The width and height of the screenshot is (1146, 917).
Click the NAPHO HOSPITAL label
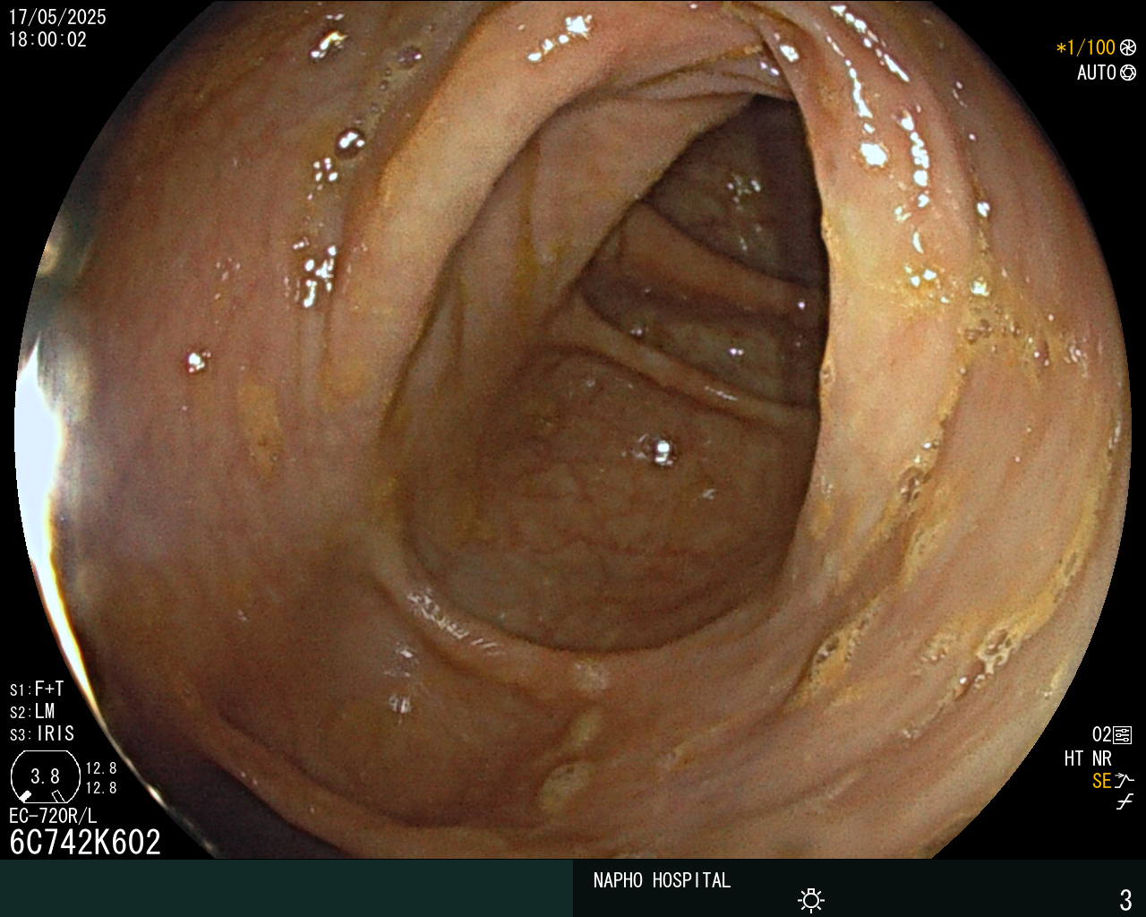click(x=662, y=880)
